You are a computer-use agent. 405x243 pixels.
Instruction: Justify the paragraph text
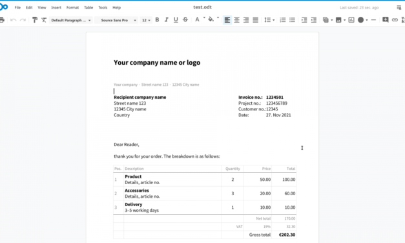255,20
